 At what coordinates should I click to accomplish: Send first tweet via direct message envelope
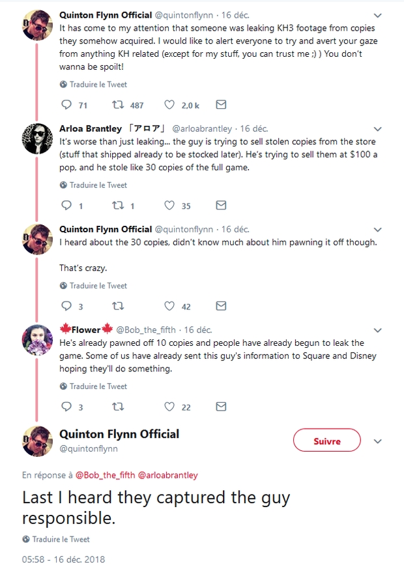tap(221, 105)
